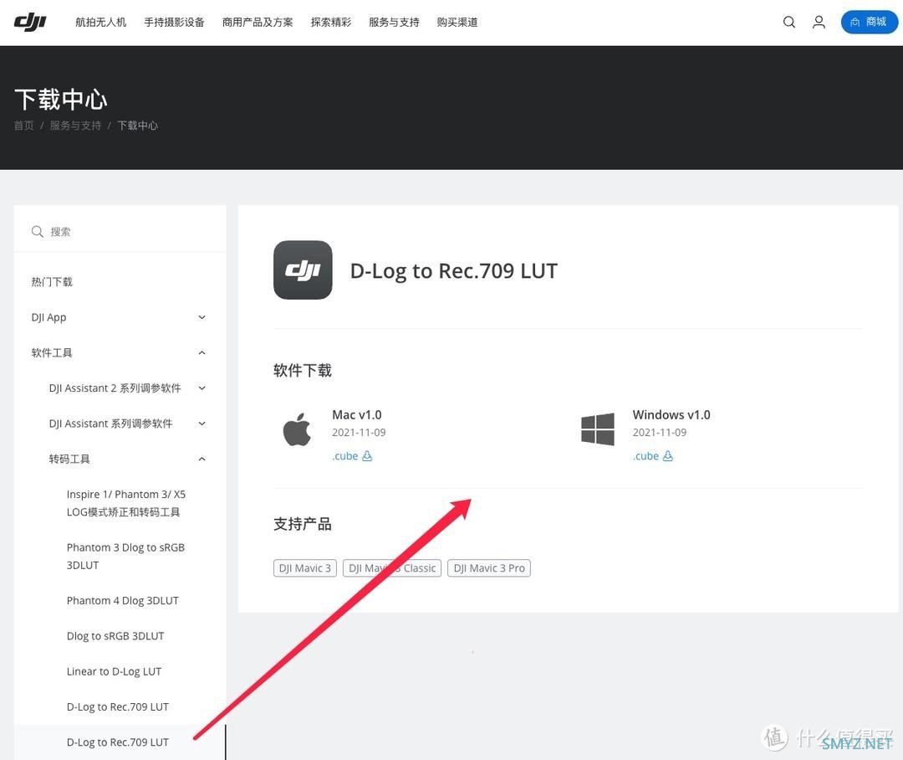The image size is (903, 760).
Task: Open the 服务与支持 menu
Action: (394, 22)
